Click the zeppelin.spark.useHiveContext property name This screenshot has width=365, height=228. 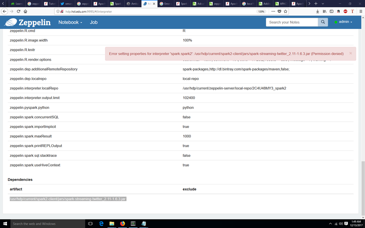[x=35, y=165]
